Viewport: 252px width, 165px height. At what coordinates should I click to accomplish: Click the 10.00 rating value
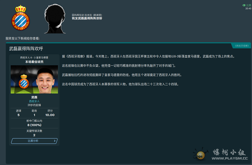[50, 115]
